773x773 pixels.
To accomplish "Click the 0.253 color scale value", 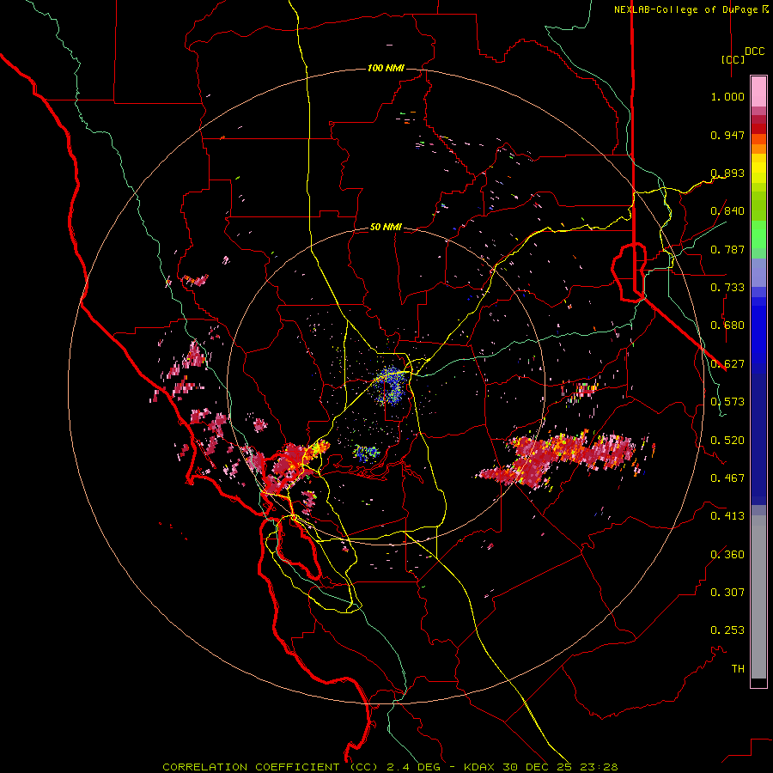I will pos(727,630).
